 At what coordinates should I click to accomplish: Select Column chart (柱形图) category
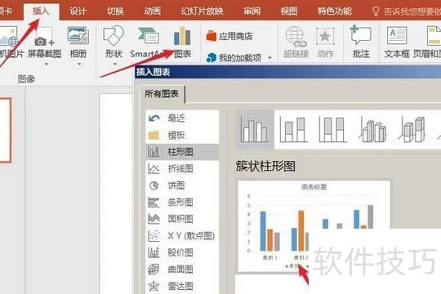point(182,152)
